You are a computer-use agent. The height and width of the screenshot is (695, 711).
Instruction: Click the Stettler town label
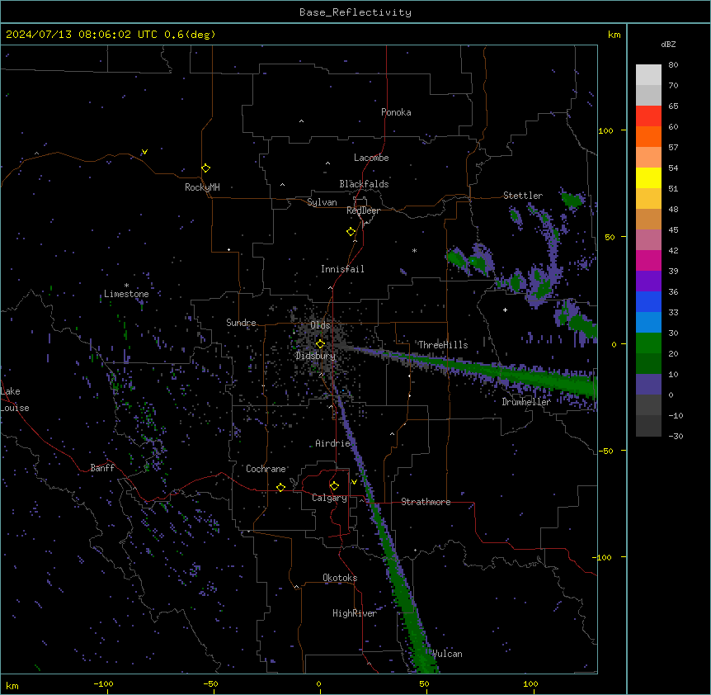(x=523, y=196)
